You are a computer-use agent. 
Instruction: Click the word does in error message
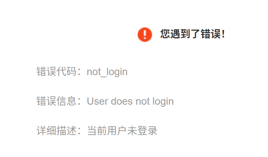tap(122, 101)
